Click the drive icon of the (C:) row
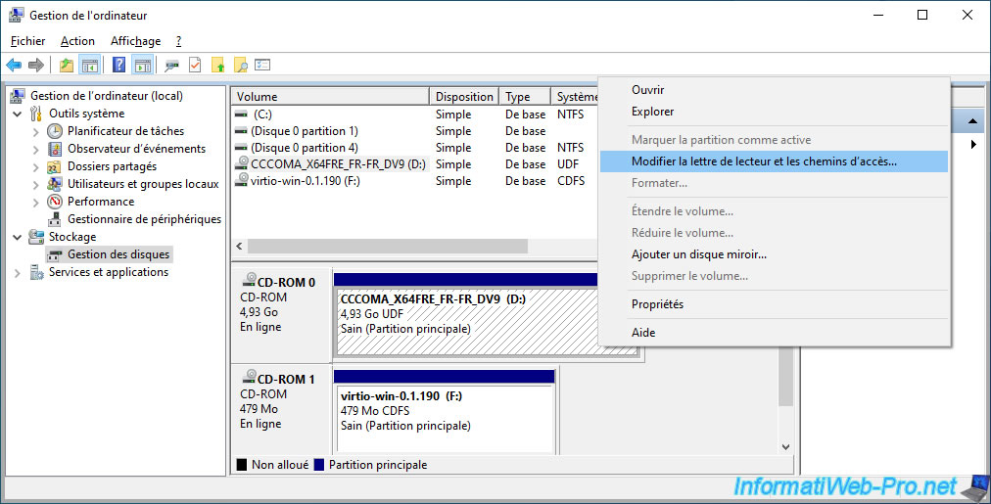This screenshot has height=504, width=991. [x=241, y=115]
